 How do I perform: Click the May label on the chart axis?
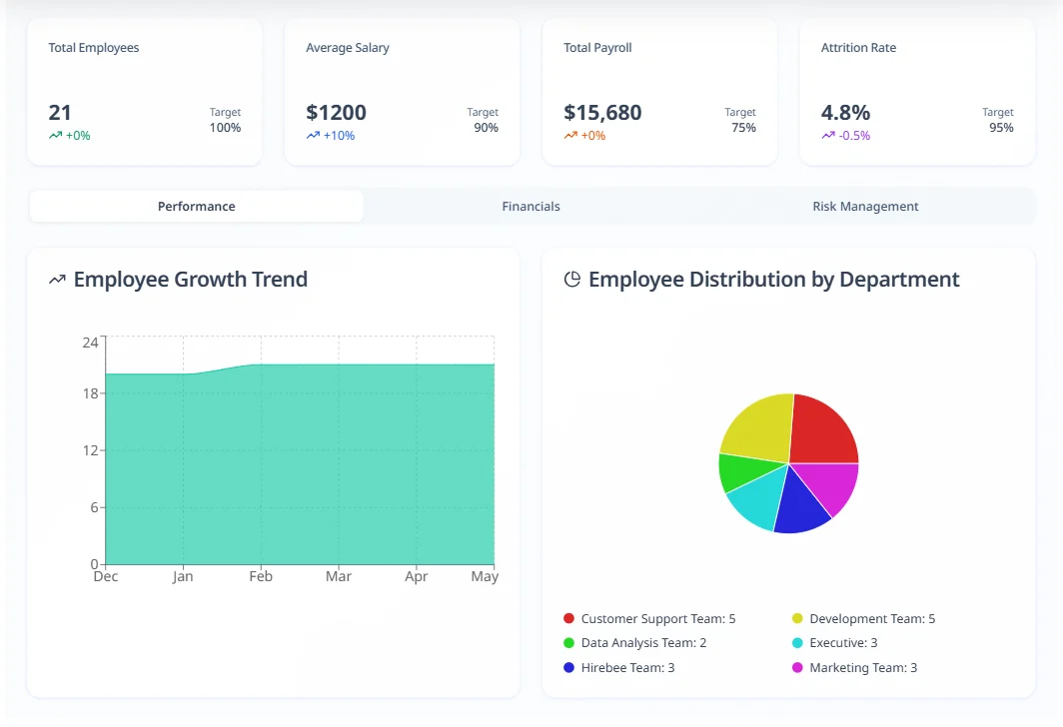click(485, 576)
